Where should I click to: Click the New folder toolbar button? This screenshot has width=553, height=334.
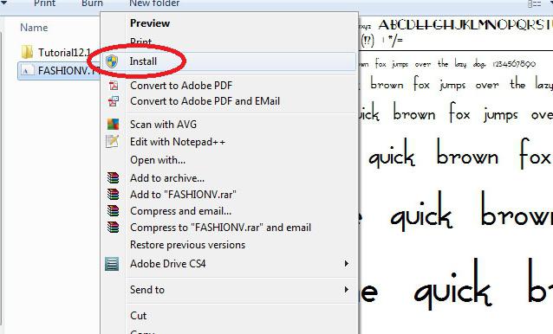tap(154, 3)
